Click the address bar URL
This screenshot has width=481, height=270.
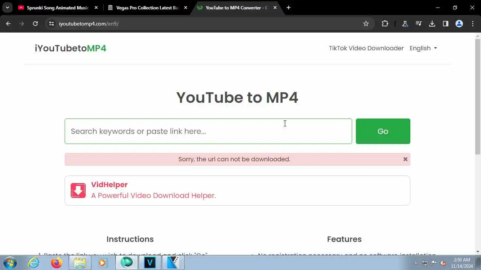89,24
